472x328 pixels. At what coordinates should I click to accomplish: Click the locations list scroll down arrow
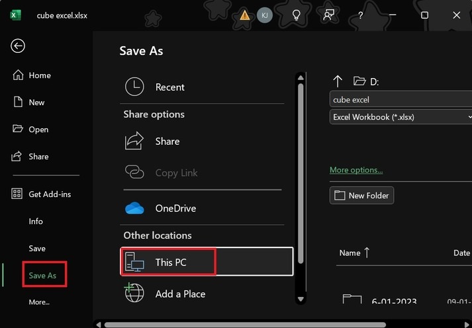[301, 299]
